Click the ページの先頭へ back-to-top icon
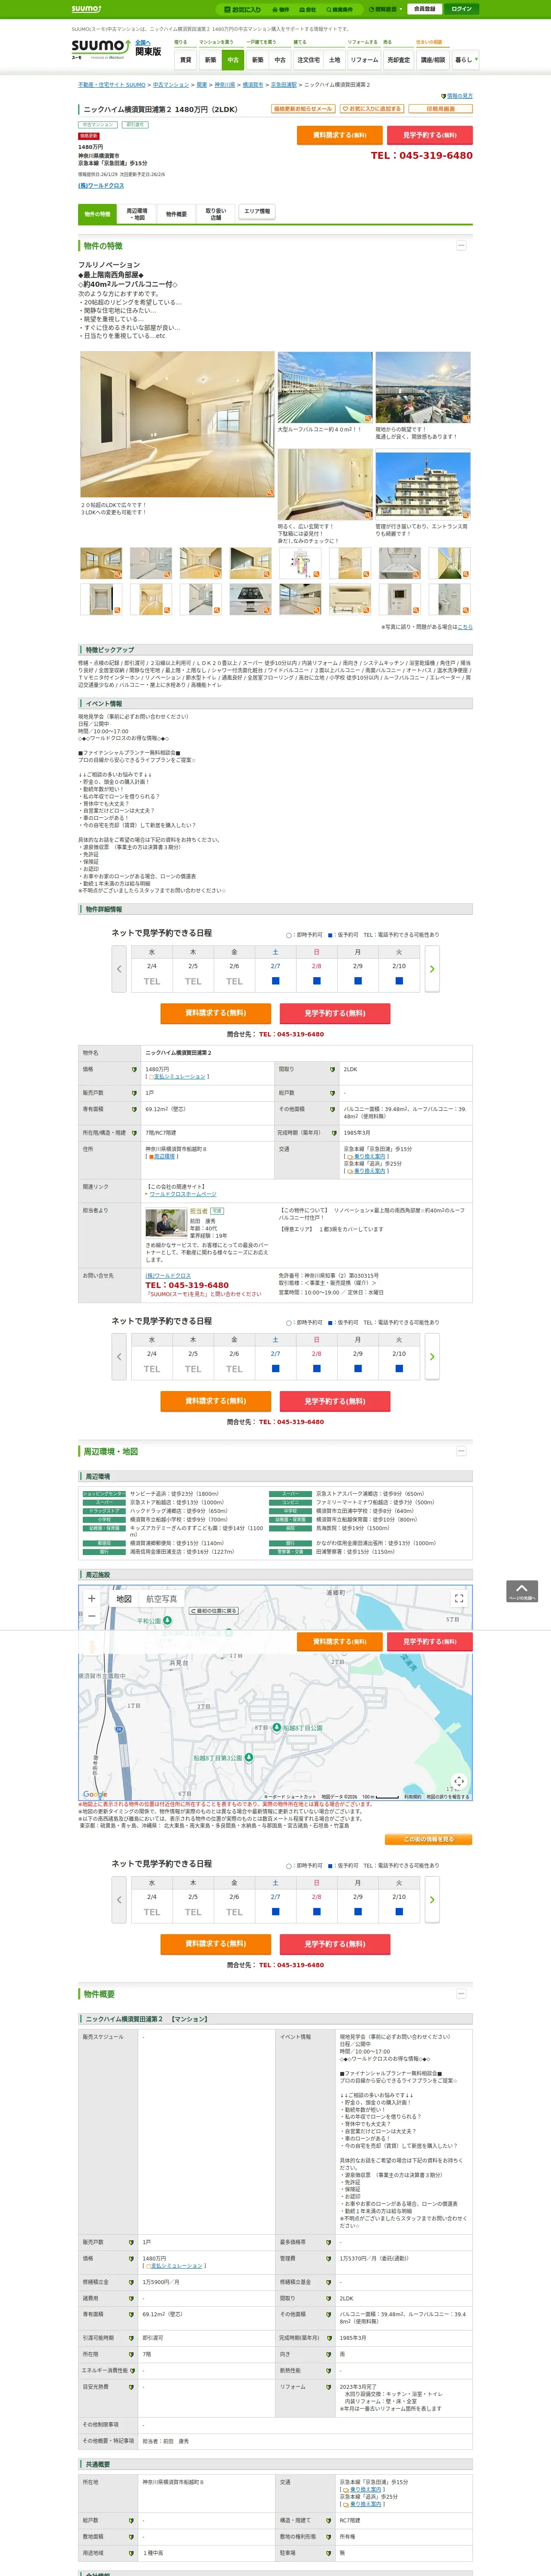The height and width of the screenshot is (2576, 551). (x=521, y=1591)
